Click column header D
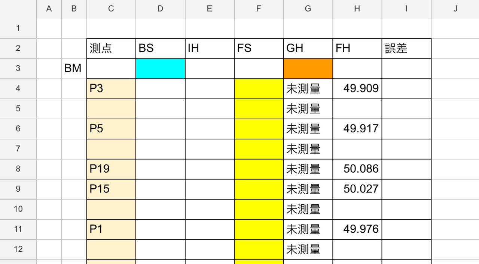This screenshot has width=479, height=264. [x=161, y=9]
